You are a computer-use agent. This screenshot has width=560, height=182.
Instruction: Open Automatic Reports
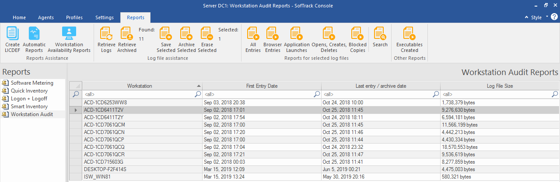point(34,39)
